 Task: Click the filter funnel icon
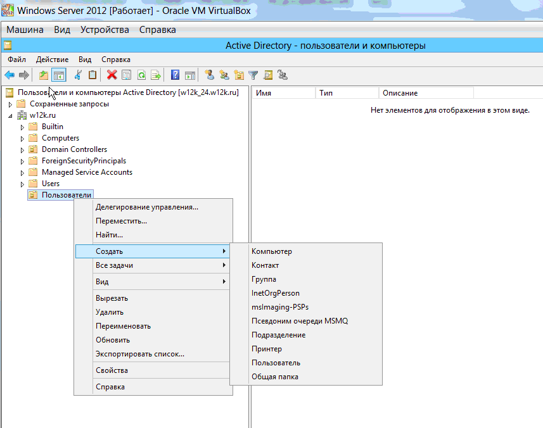253,75
